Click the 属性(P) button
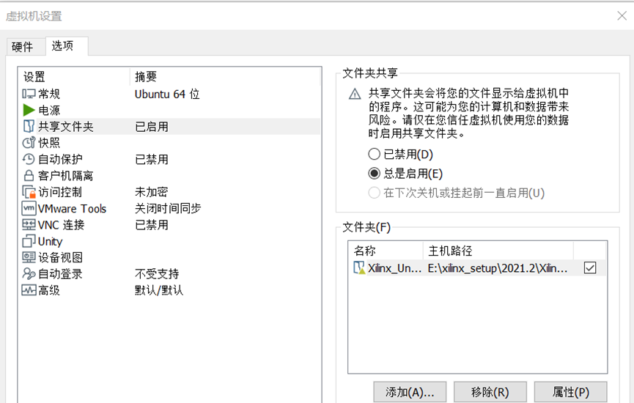The height and width of the screenshot is (403, 634). (x=570, y=392)
